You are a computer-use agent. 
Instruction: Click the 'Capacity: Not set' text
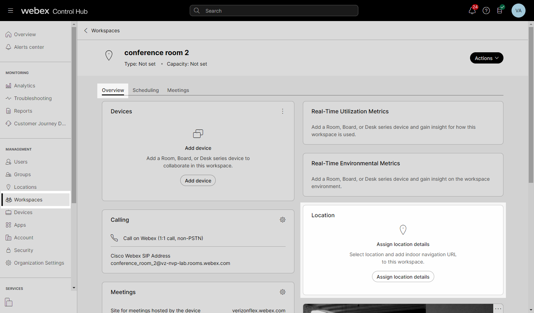(x=187, y=64)
